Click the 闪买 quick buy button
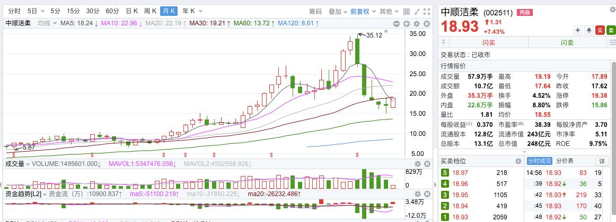Viewport: 616px width, 222px height. 488,43
